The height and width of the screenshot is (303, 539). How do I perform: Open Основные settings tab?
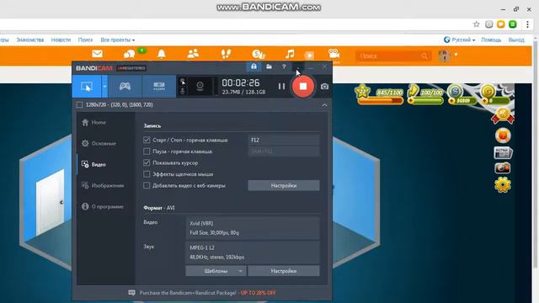click(x=99, y=144)
